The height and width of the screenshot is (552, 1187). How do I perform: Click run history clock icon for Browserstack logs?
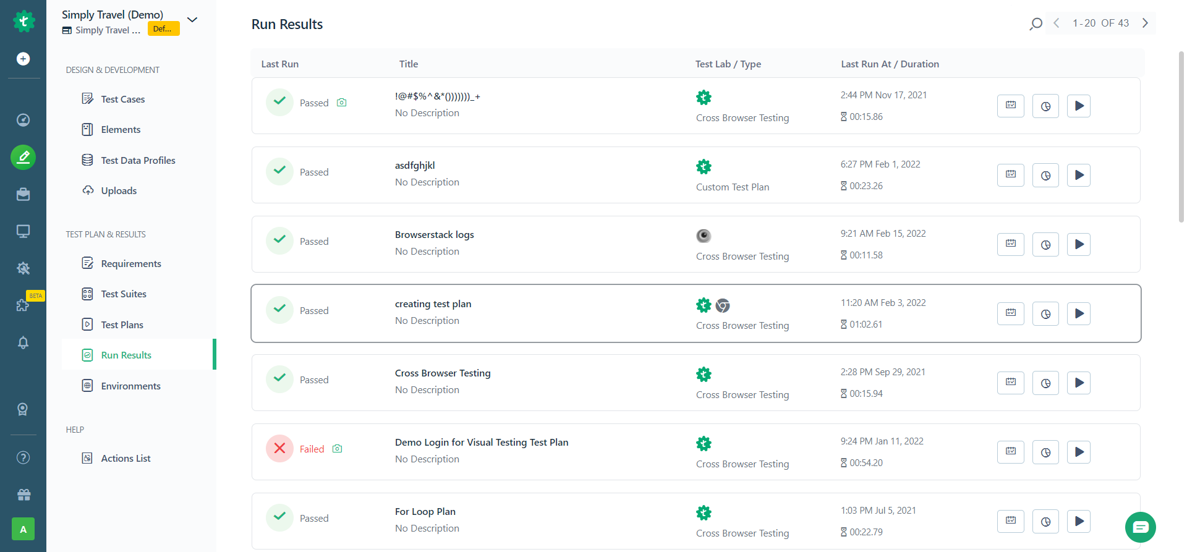[x=1045, y=244]
